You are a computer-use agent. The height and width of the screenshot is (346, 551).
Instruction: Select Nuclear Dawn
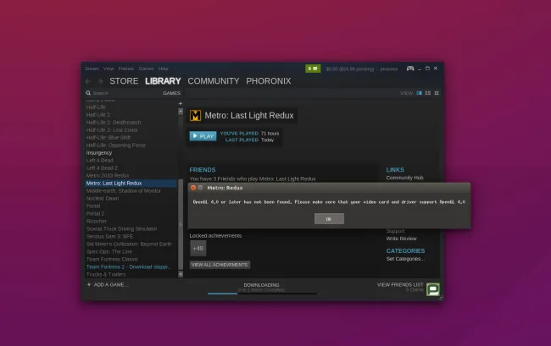[103, 199]
